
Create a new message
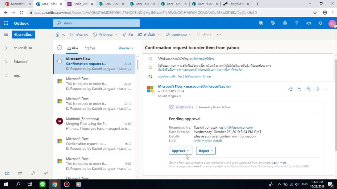(23, 35)
